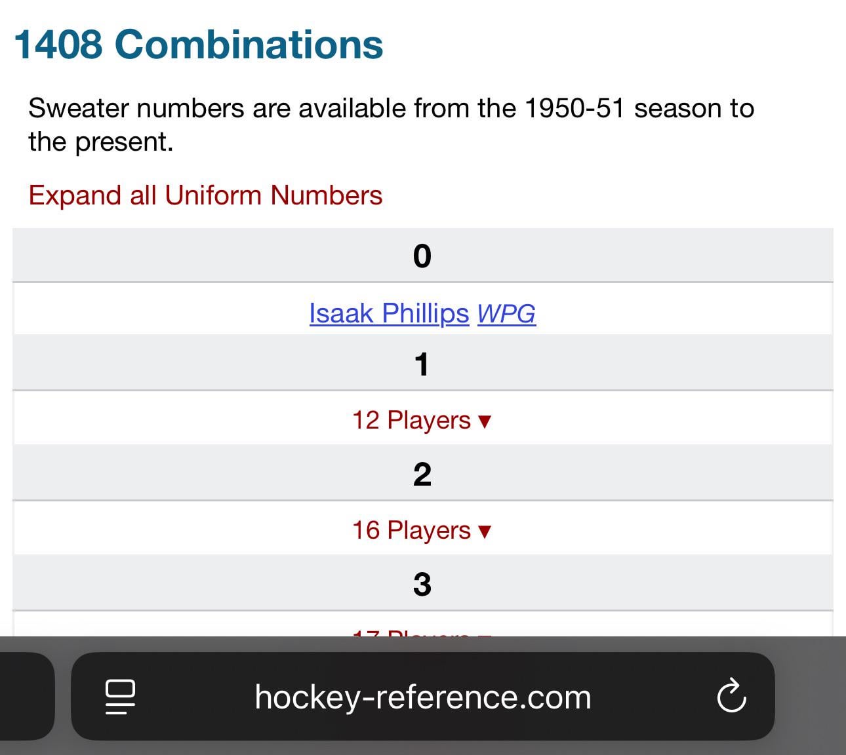Select the number 3 header row

[x=422, y=584]
